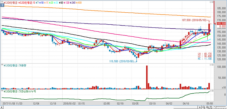
Task: Select the 20-day moving average legend
Action: [x=51, y=3]
